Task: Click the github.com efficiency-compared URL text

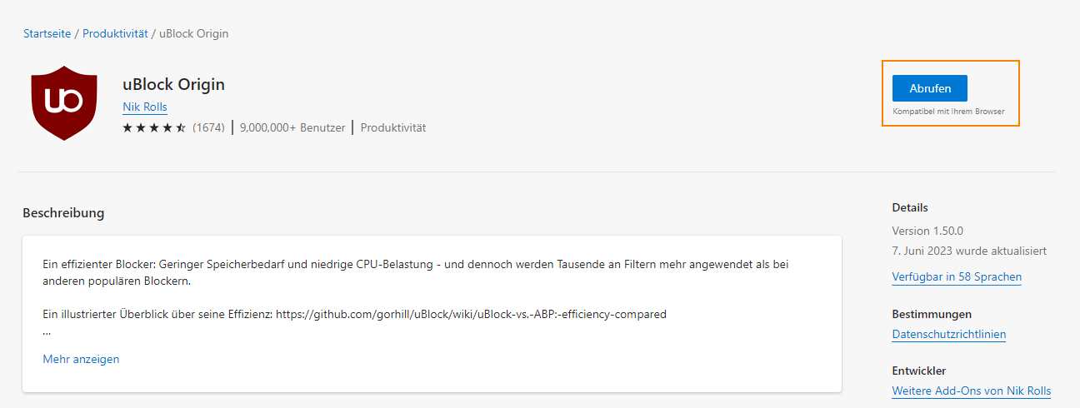Action: pyautogui.click(x=471, y=314)
